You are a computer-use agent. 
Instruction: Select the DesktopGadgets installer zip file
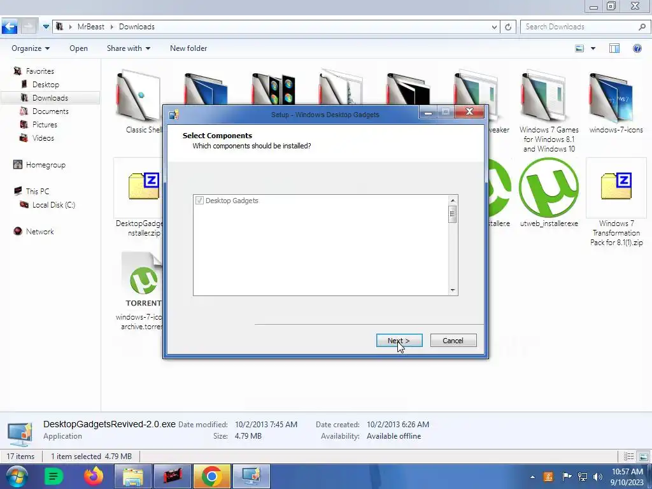(138, 197)
